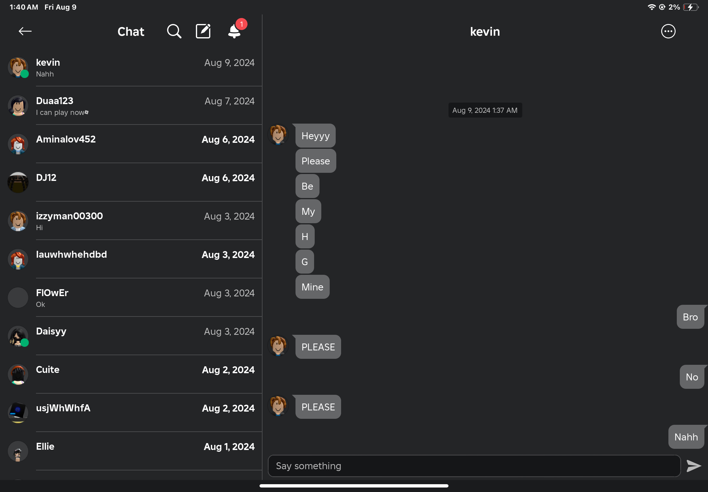
Task: Open chat search magnifier
Action: click(174, 31)
